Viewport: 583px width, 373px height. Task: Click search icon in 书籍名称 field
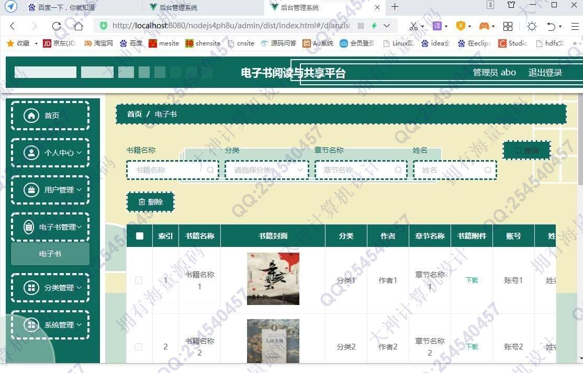[210, 170]
